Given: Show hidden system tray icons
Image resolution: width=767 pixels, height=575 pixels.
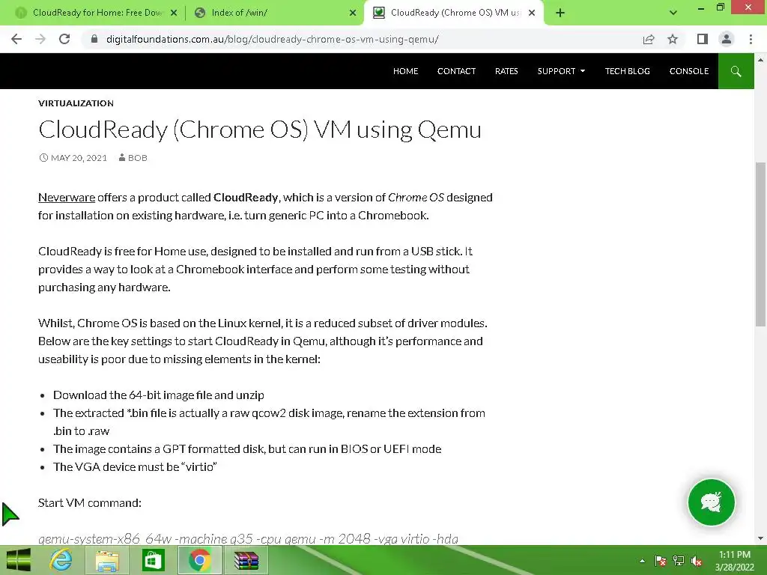Looking at the screenshot, I should pyautogui.click(x=642, y=561).
